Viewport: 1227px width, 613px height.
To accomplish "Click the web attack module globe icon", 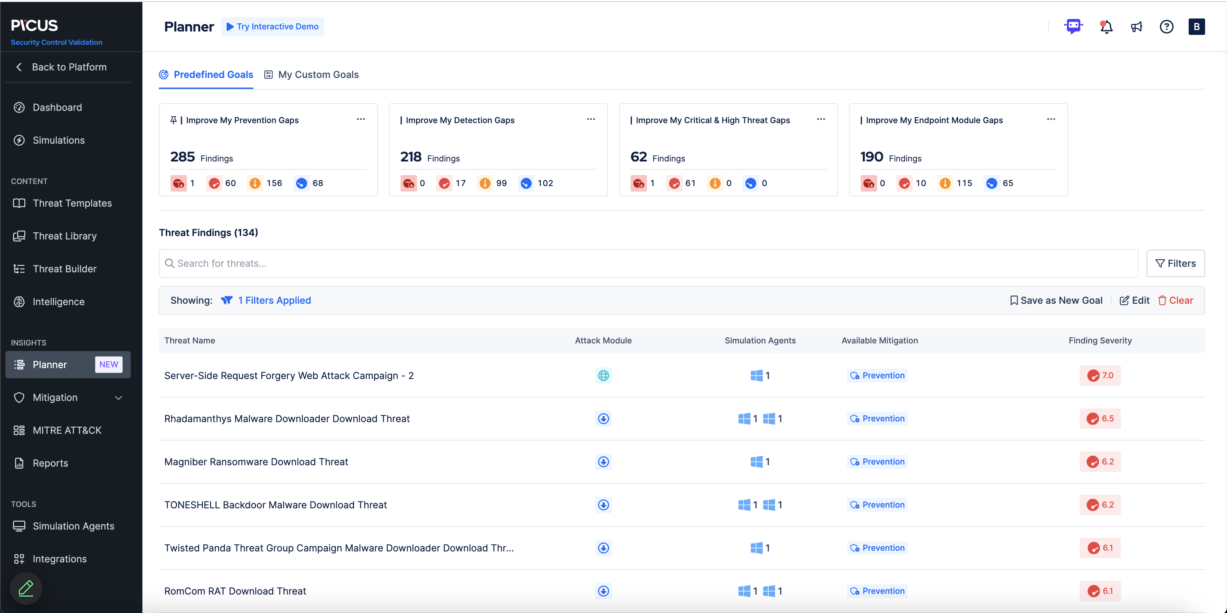I will [603, 376].
